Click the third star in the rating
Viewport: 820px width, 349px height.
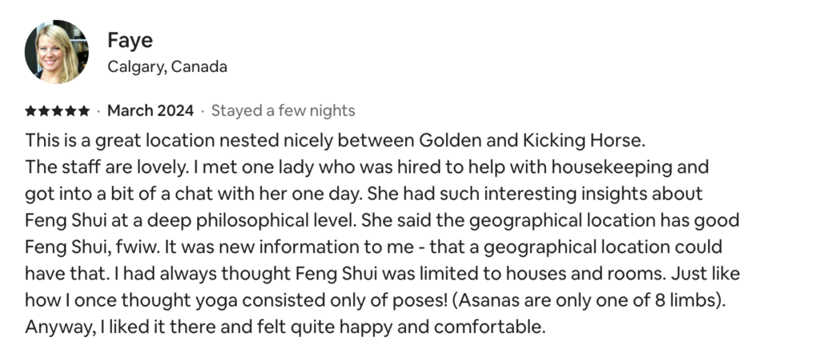(x=57, y=110)
